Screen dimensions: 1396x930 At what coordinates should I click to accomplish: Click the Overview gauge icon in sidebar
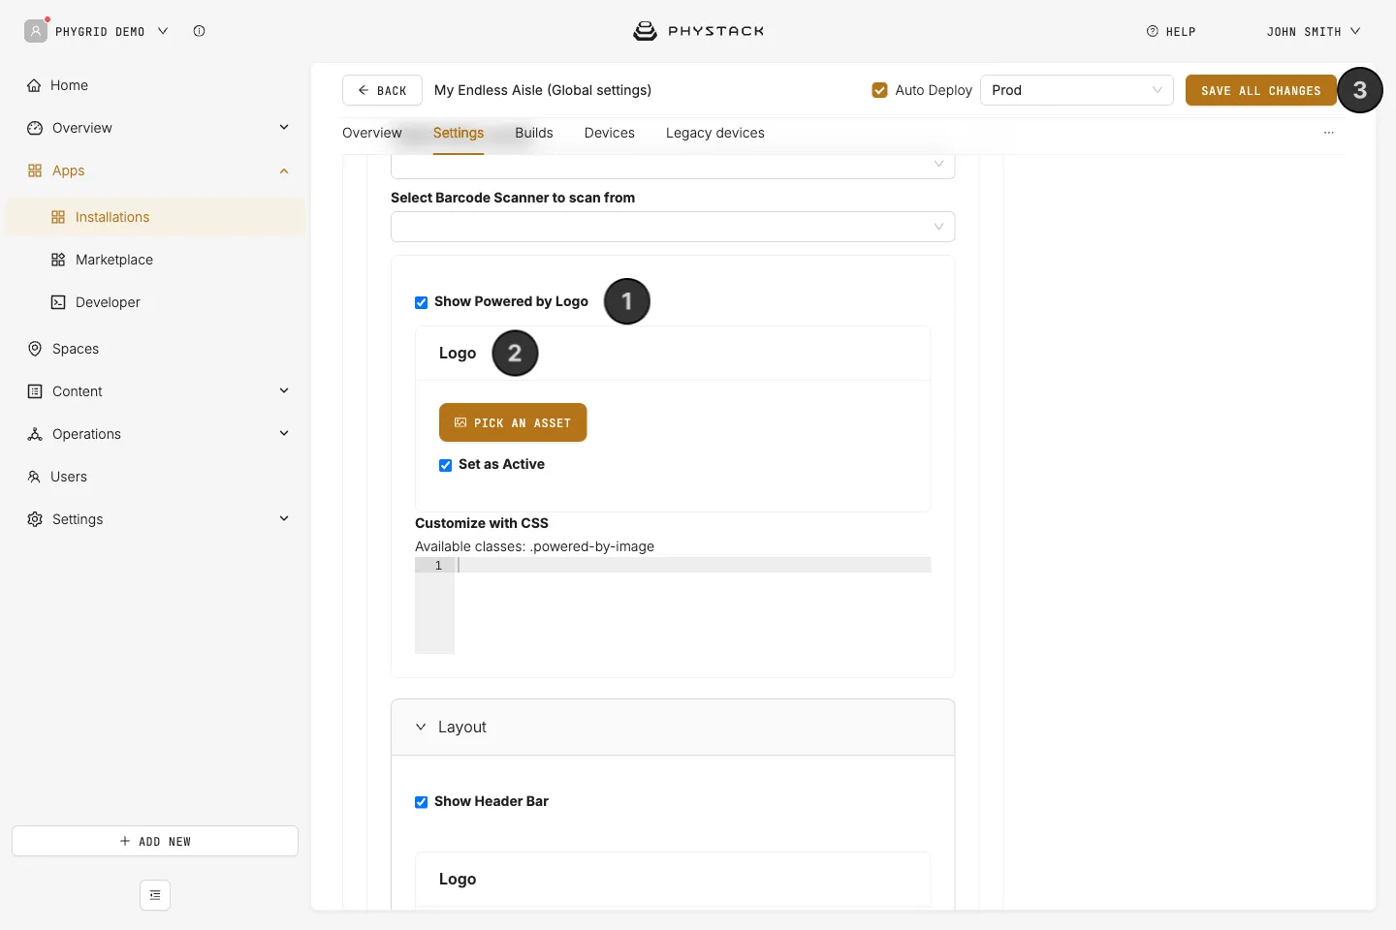click(35, 128)
